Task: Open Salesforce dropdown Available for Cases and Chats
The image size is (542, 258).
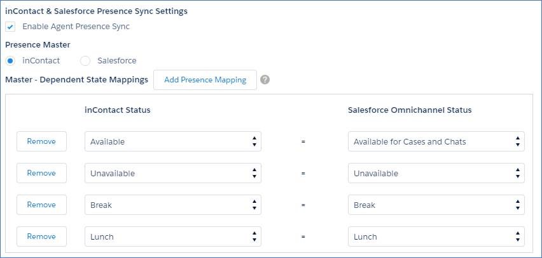Action: click(436, 141)
